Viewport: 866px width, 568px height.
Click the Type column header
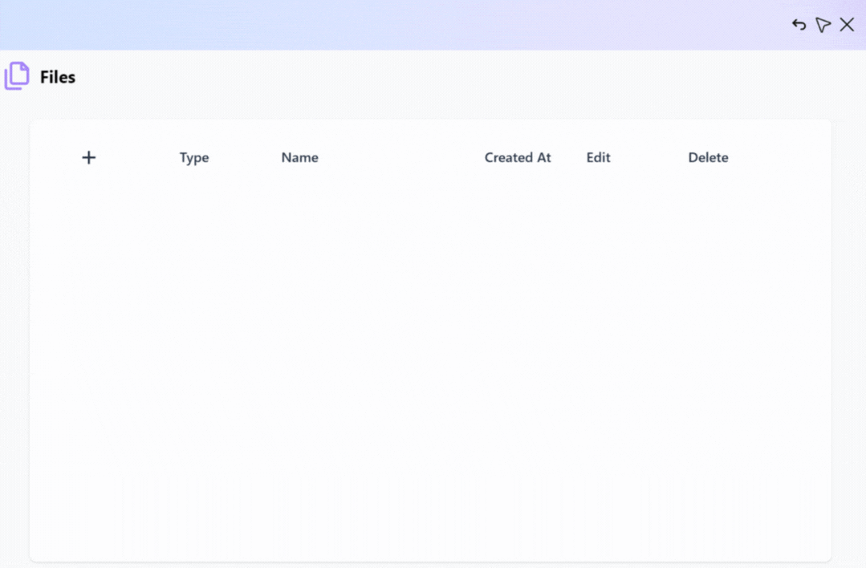tap(194, 158)
